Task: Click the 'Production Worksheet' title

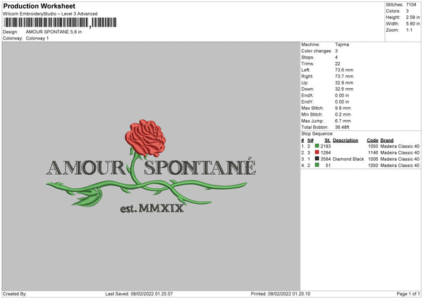Action: point(39,6)
